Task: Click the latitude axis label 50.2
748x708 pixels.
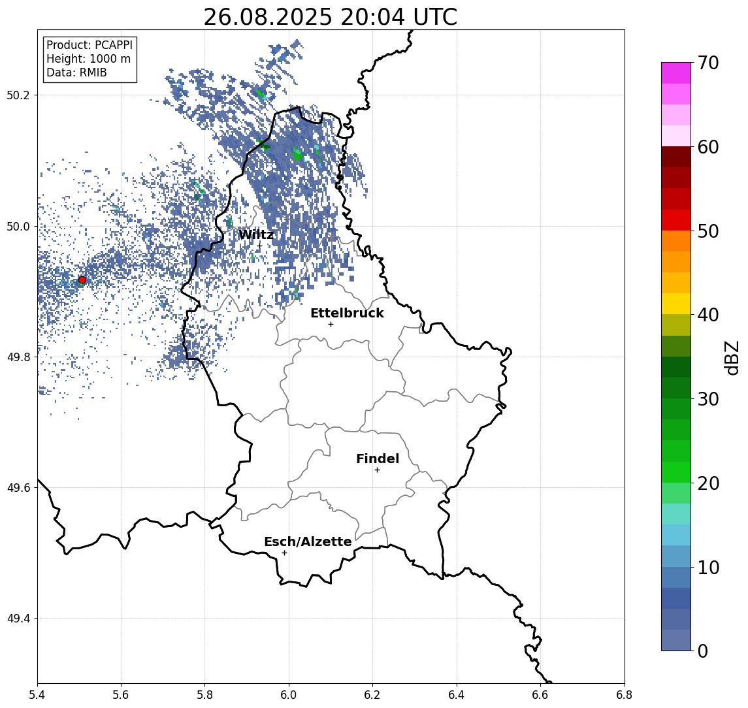Action: tap(18, 95)
